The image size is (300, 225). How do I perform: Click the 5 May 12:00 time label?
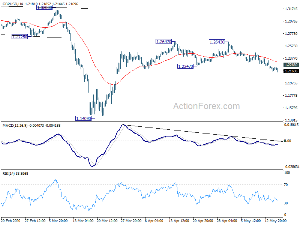[x=250, y=220]
